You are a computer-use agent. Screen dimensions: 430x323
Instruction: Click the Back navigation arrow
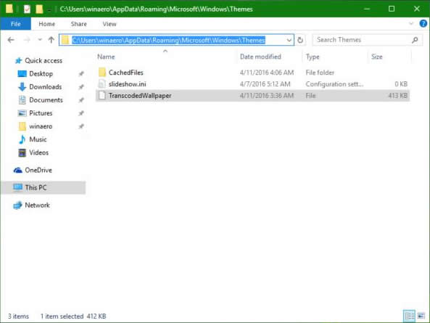pyautogui.click(x=11, y=40)
